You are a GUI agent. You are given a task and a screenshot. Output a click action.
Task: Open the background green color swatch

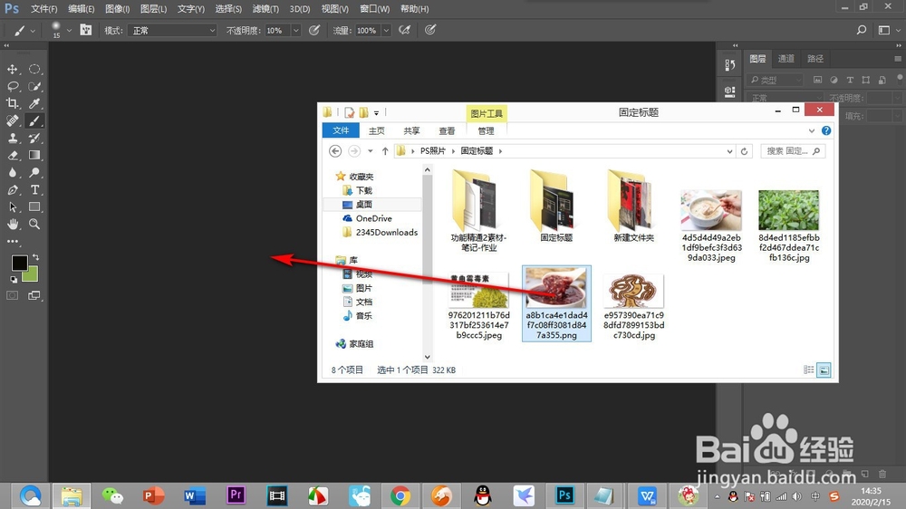point(32,275)
